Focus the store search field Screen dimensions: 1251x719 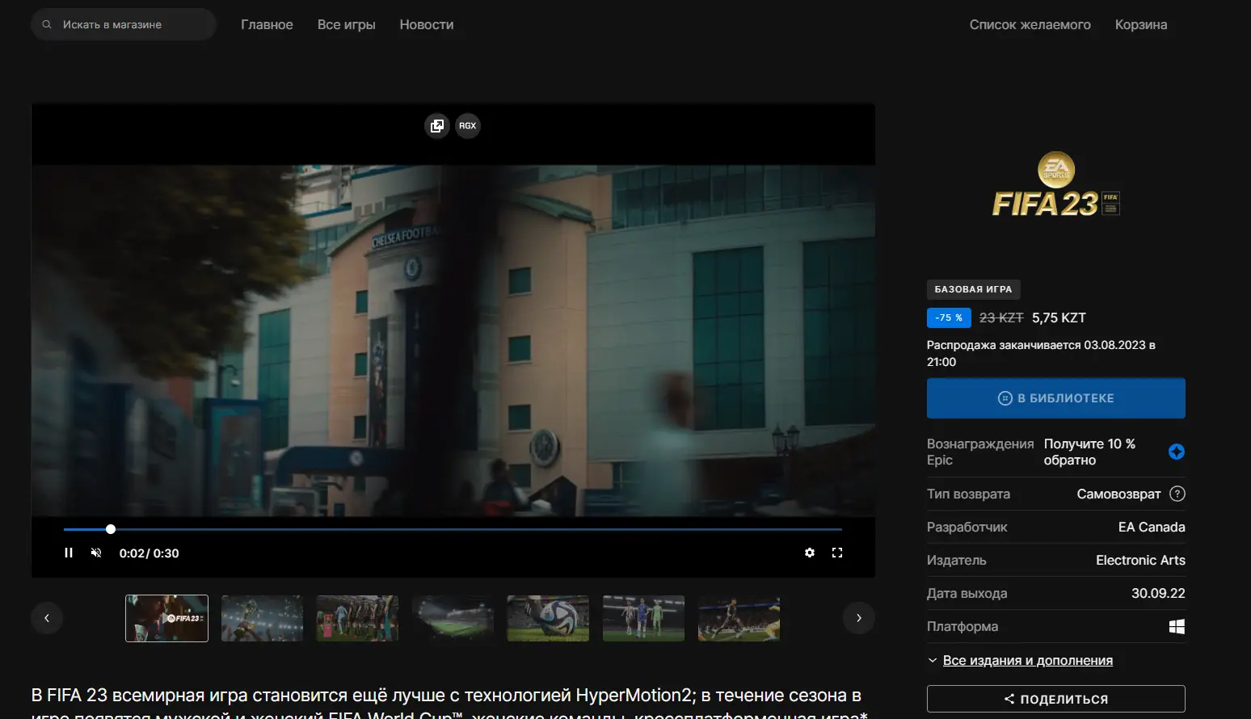pyautogui.click(x=124, y=24)
